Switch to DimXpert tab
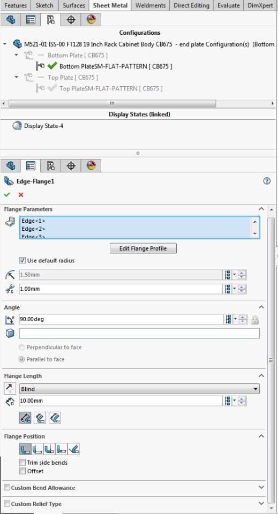Viewport: 278px width, 514px height. click(260, 5)
